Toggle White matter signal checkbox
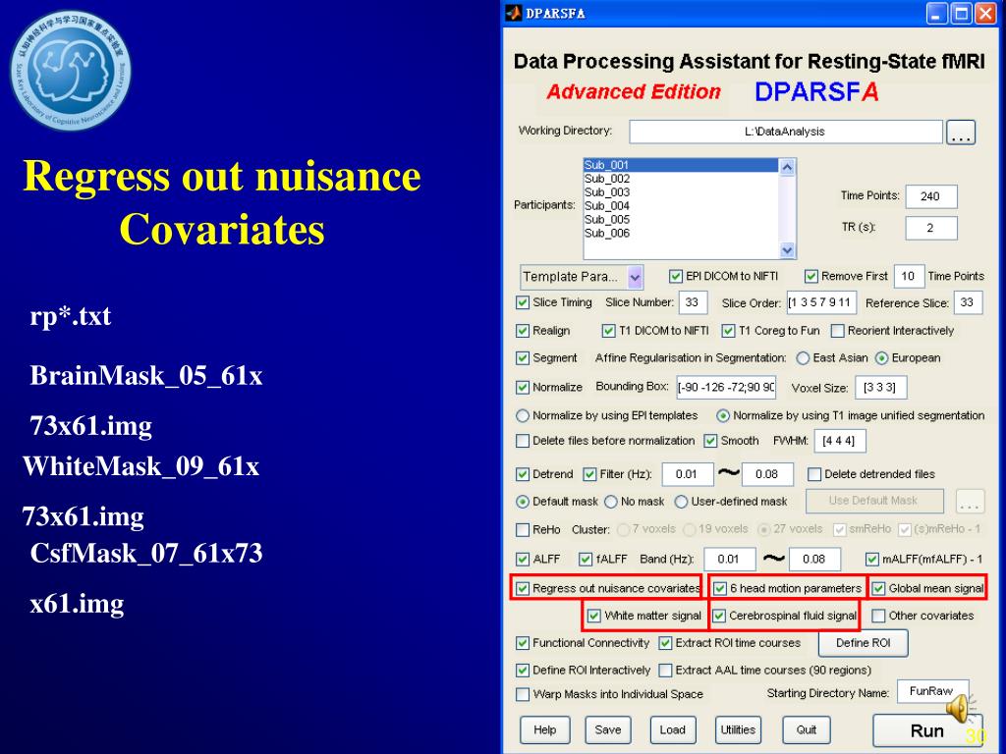 click(594, 616)
